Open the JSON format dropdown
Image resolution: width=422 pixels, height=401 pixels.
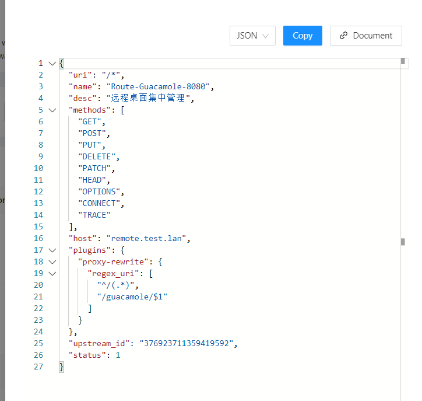(252, 36)
